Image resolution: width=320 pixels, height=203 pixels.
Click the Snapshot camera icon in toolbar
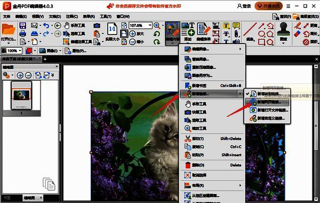[x=97, y=26]
